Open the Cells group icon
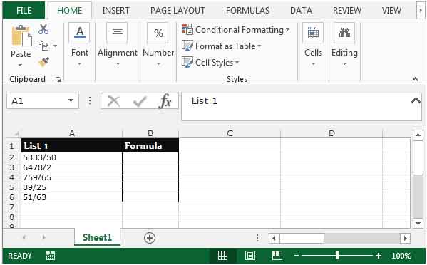The height and width of the screenshot is (265, 427). [313, 33]
